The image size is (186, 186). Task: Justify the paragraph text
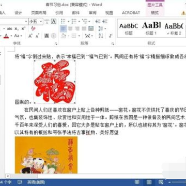coord(84,28)
